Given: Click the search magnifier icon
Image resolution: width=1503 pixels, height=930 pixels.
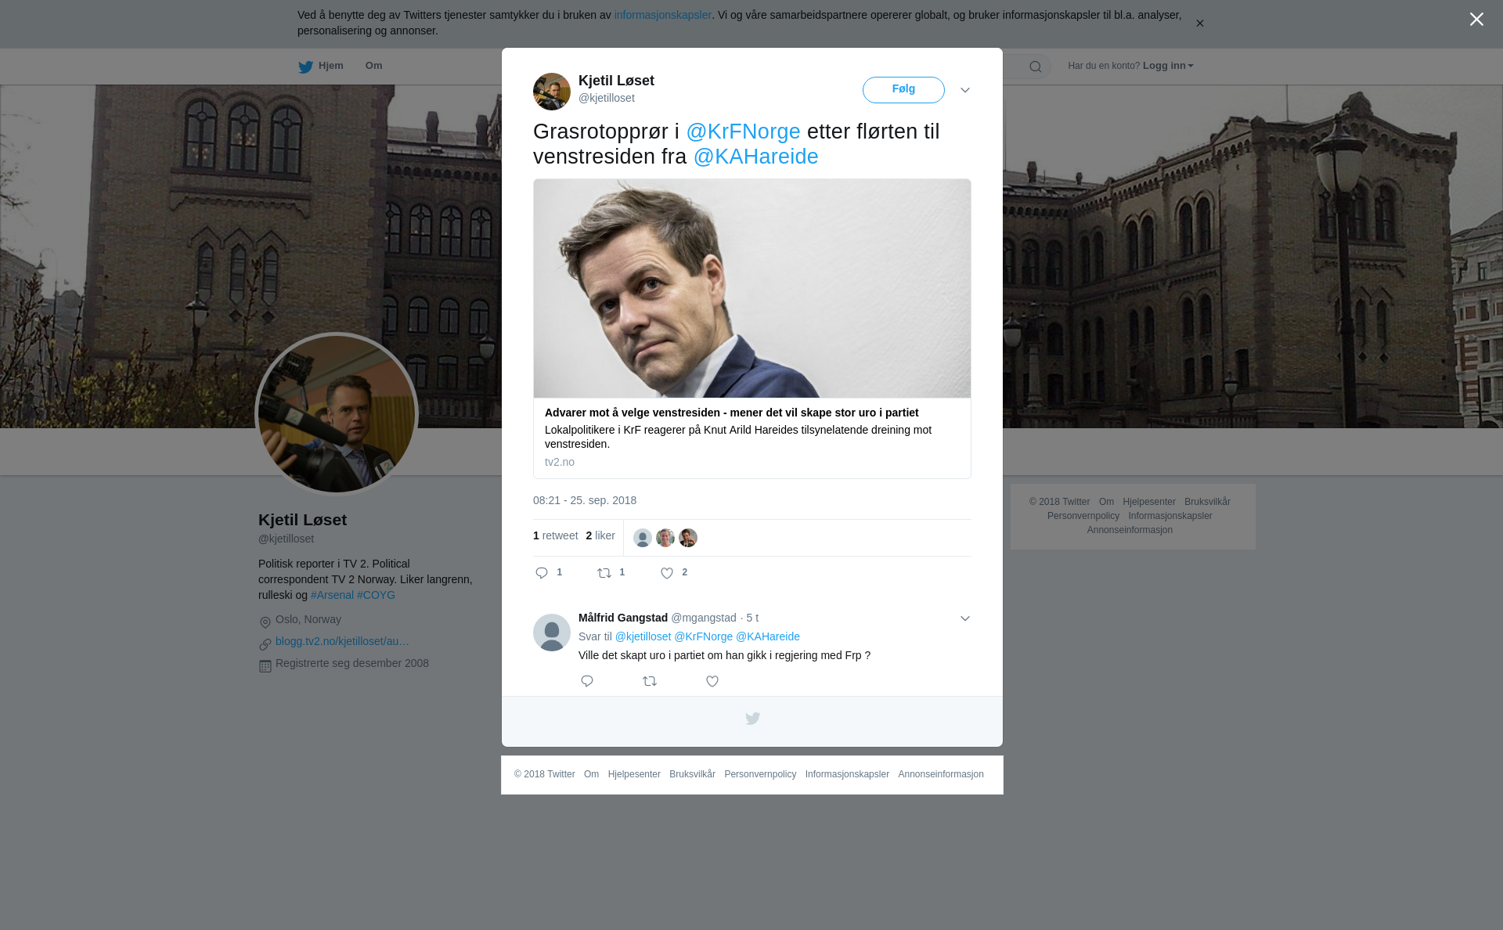Looking at the screenshot, I should coord(1036,67).
